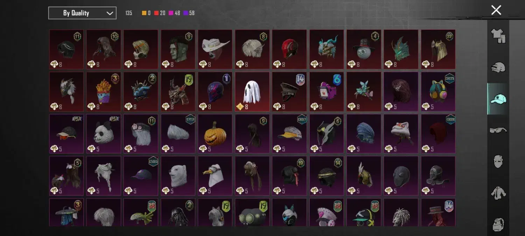Open the backpack category icon
Screen dimensions: 525x236
pyautogui.click(x=498, y=224)
